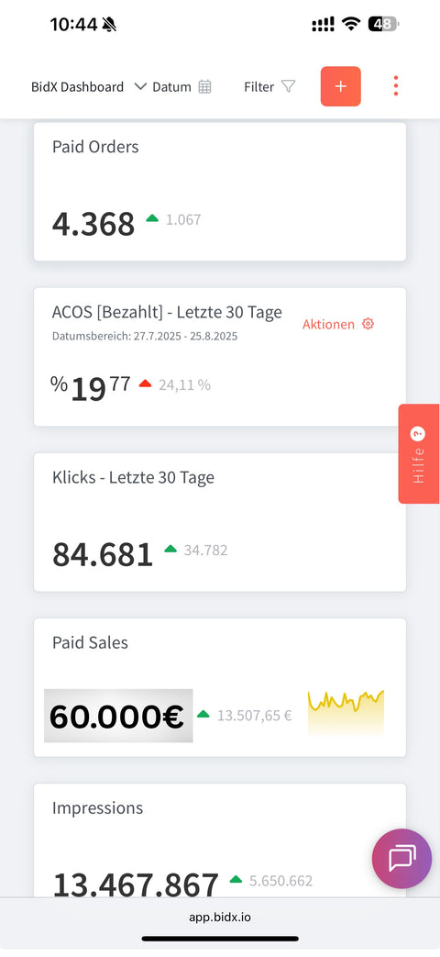The image size is (440, 957).
Task: Click the green arrow in Paid Orders
Action: (x=152, y=217)
